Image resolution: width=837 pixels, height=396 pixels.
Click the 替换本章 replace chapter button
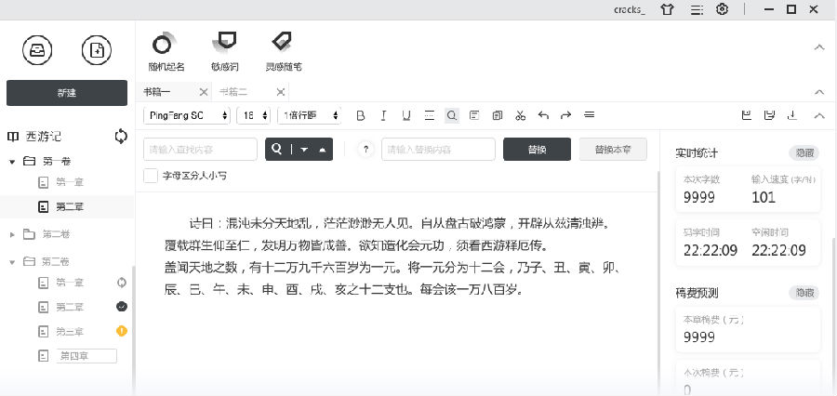[613, 150]
